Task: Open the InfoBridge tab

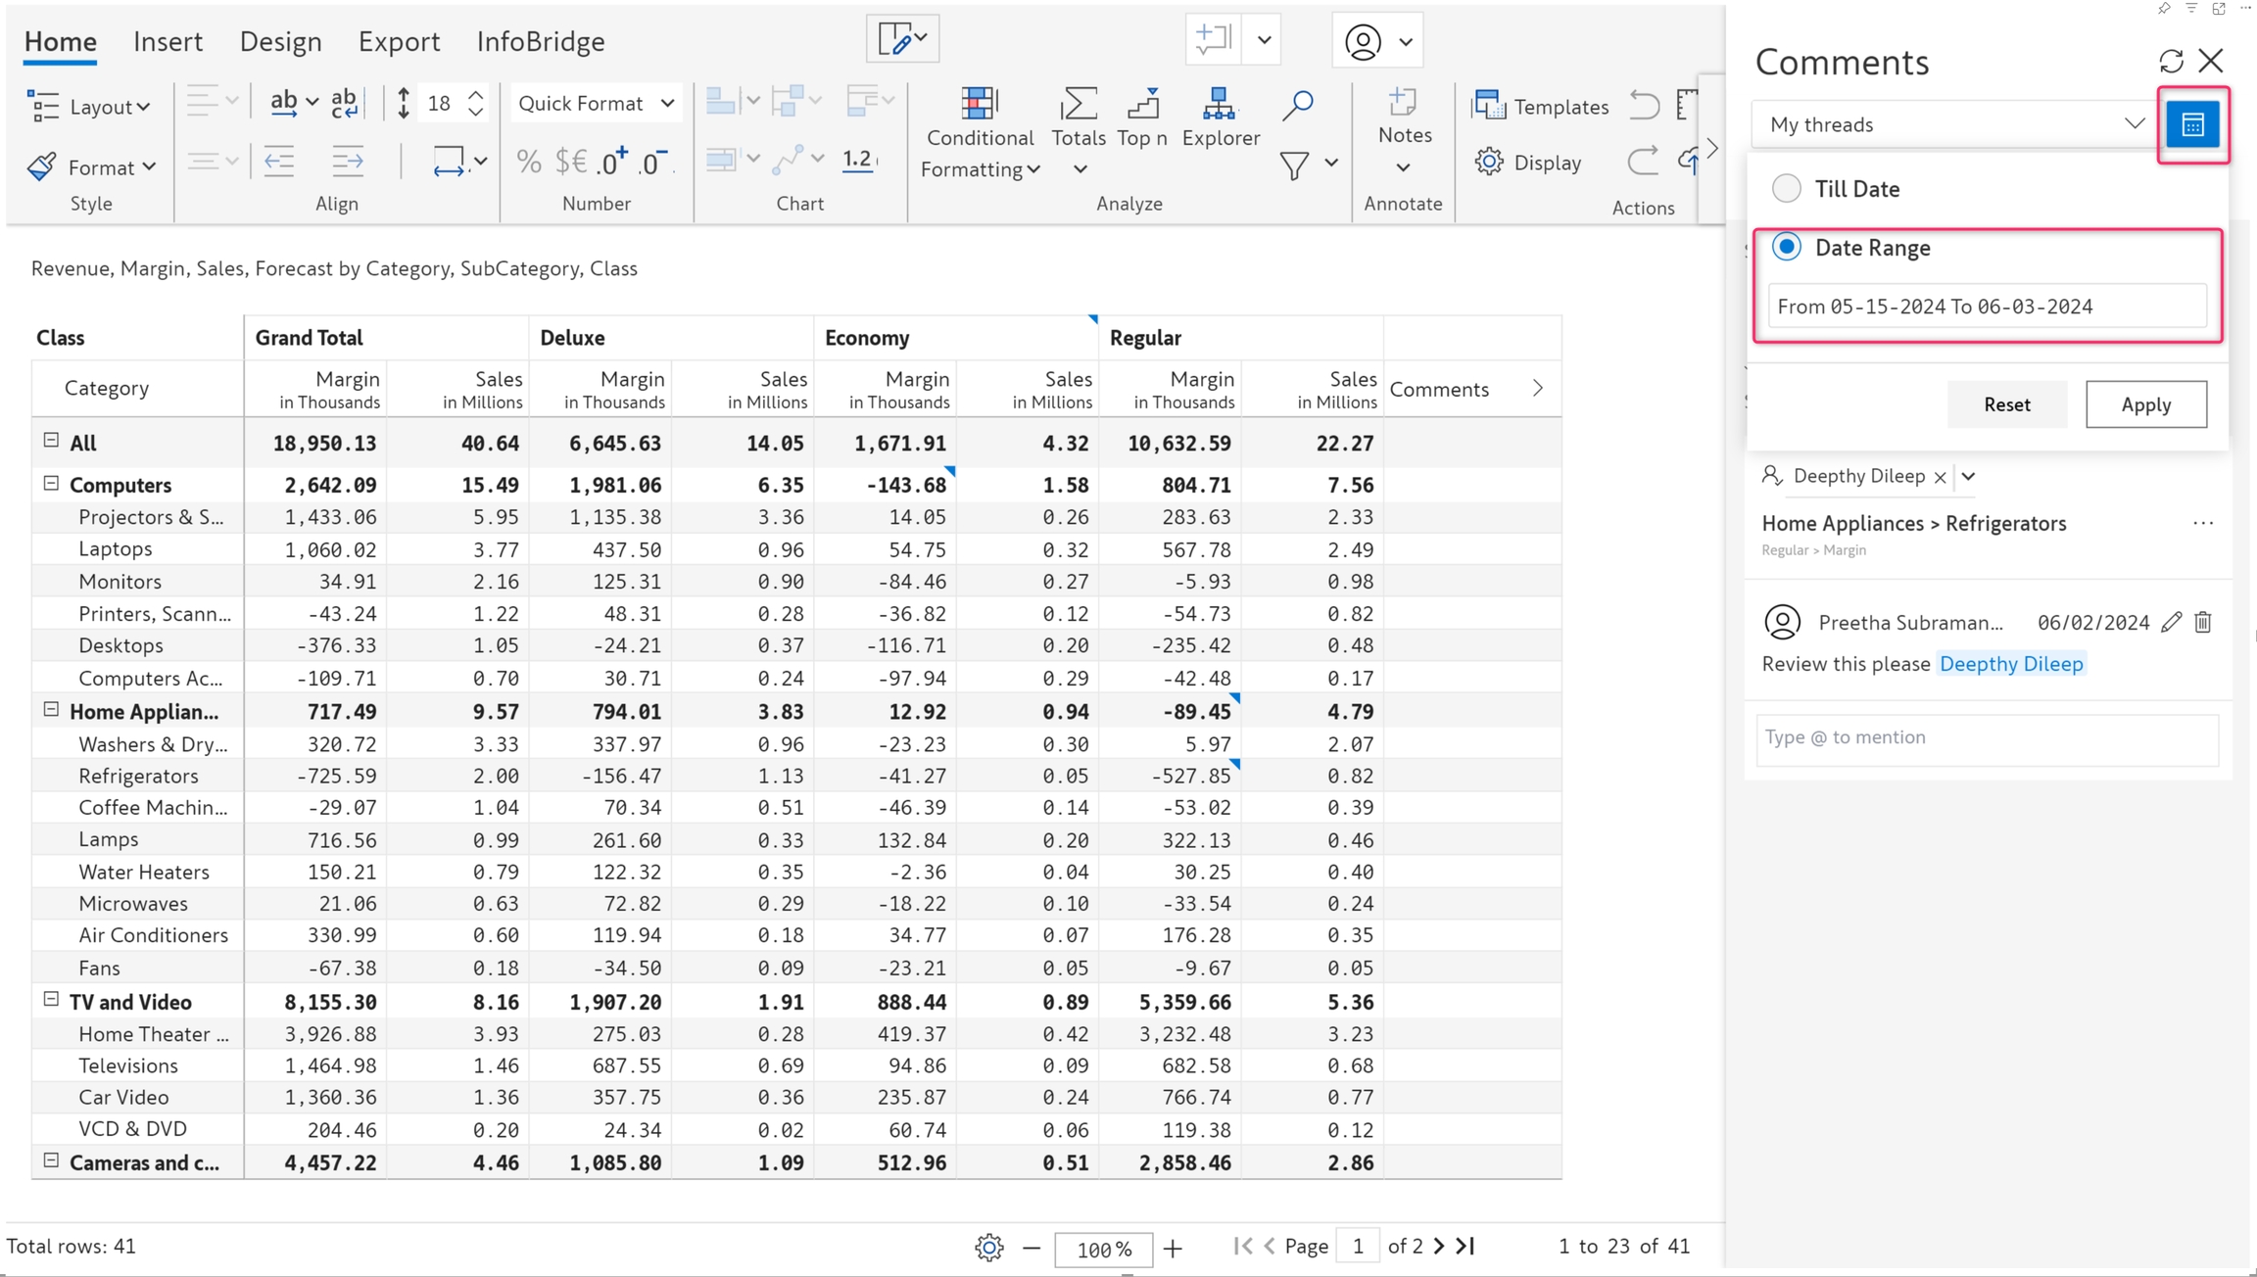Action: (540, 41)
